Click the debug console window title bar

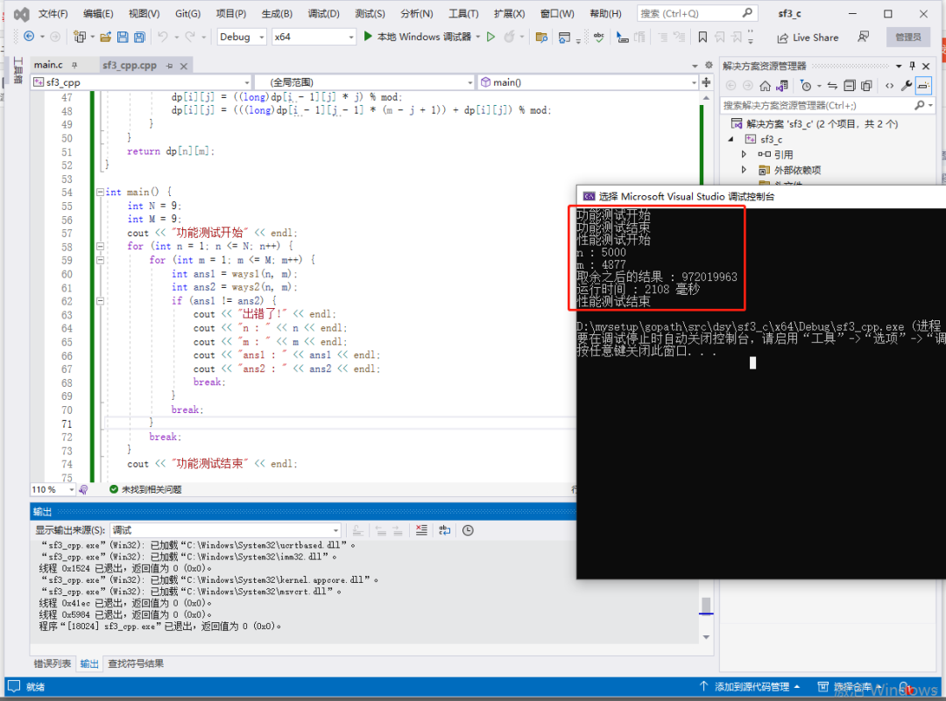761,197
